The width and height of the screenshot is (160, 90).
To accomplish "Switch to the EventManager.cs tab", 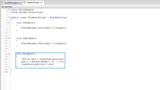I will [x=12, y=3].
